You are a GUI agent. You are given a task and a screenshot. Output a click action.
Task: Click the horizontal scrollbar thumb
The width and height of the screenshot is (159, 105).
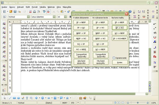[78, 94]
